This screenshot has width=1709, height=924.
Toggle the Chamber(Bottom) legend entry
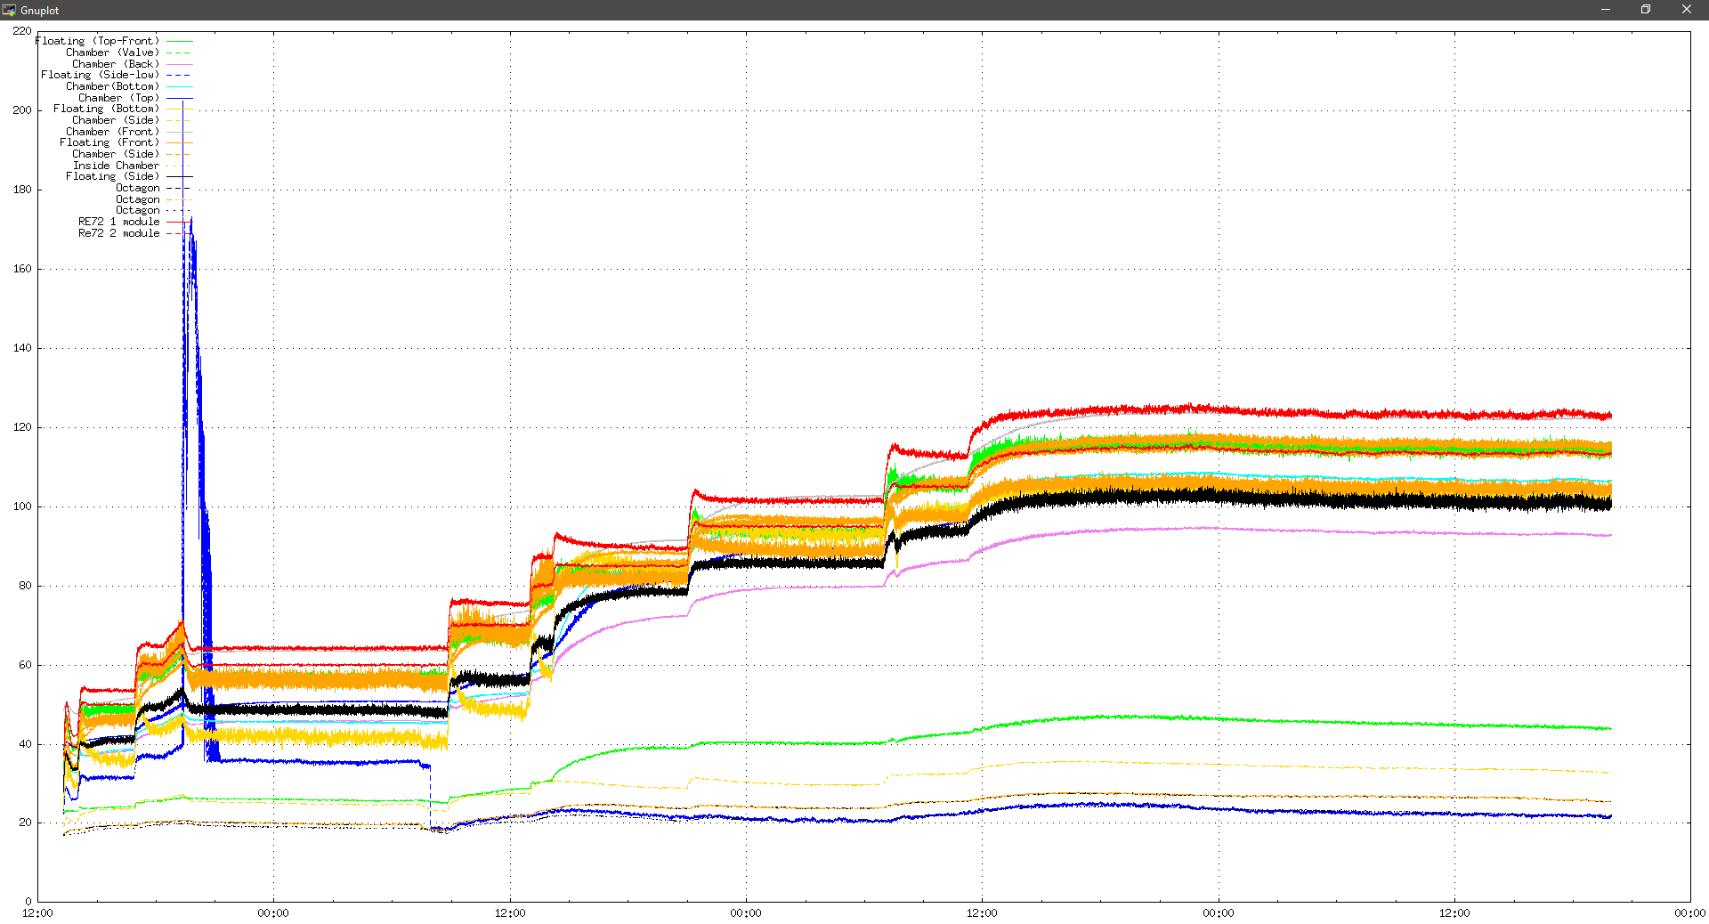point(112,86)
